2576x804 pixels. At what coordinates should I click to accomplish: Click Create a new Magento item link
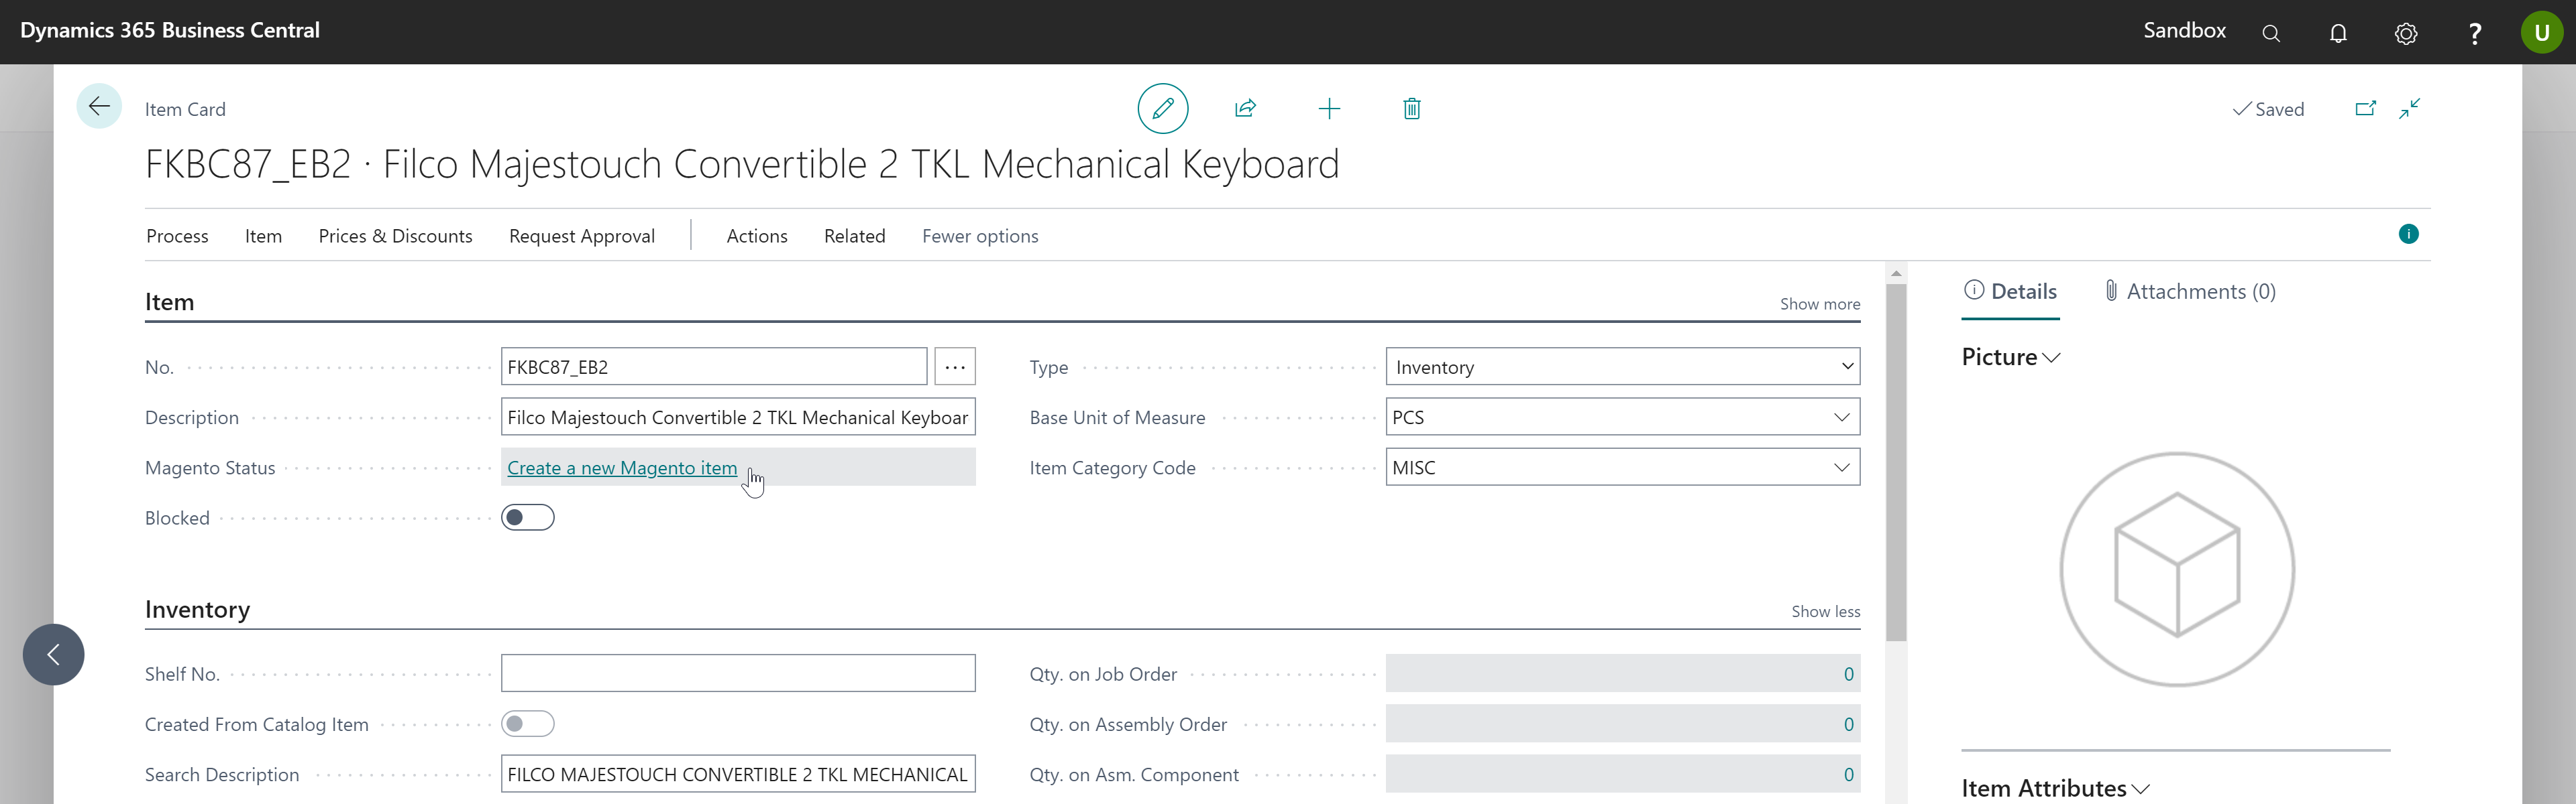pyautogui.click(x=621, y=468)
